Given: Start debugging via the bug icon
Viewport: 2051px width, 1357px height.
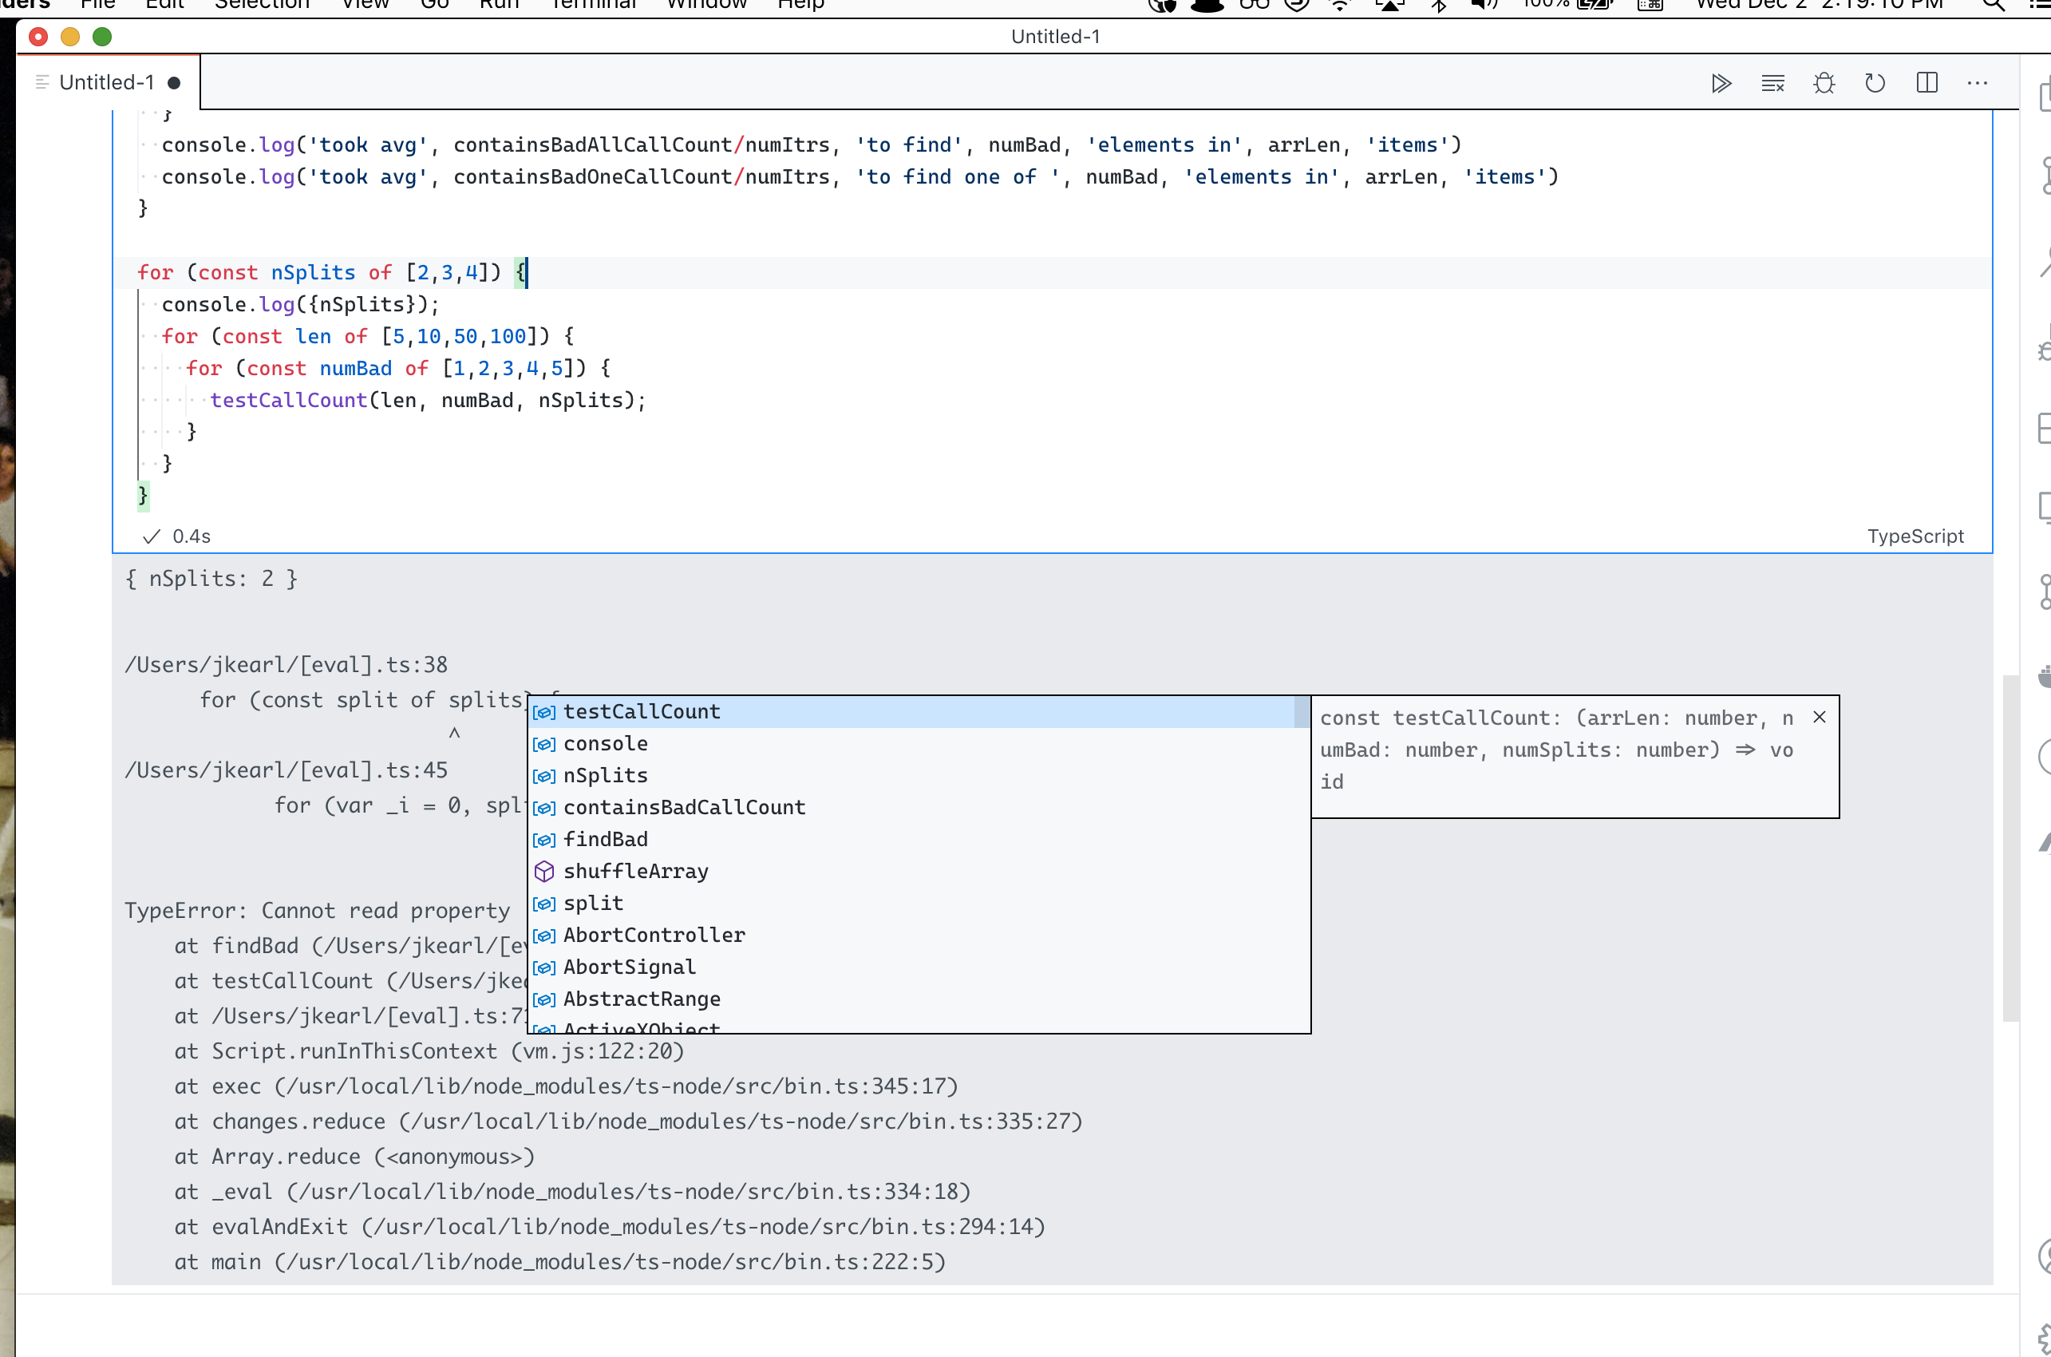Looking at the screenshot, I should point(1824,83).
